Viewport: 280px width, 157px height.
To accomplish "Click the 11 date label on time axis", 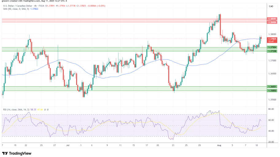I will pyautogui.click(x=120, y=145).
